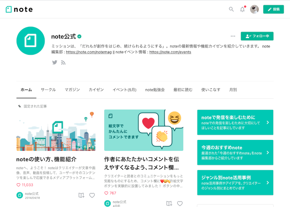Click note公式 author name under 使い方 article

[32, 194]
